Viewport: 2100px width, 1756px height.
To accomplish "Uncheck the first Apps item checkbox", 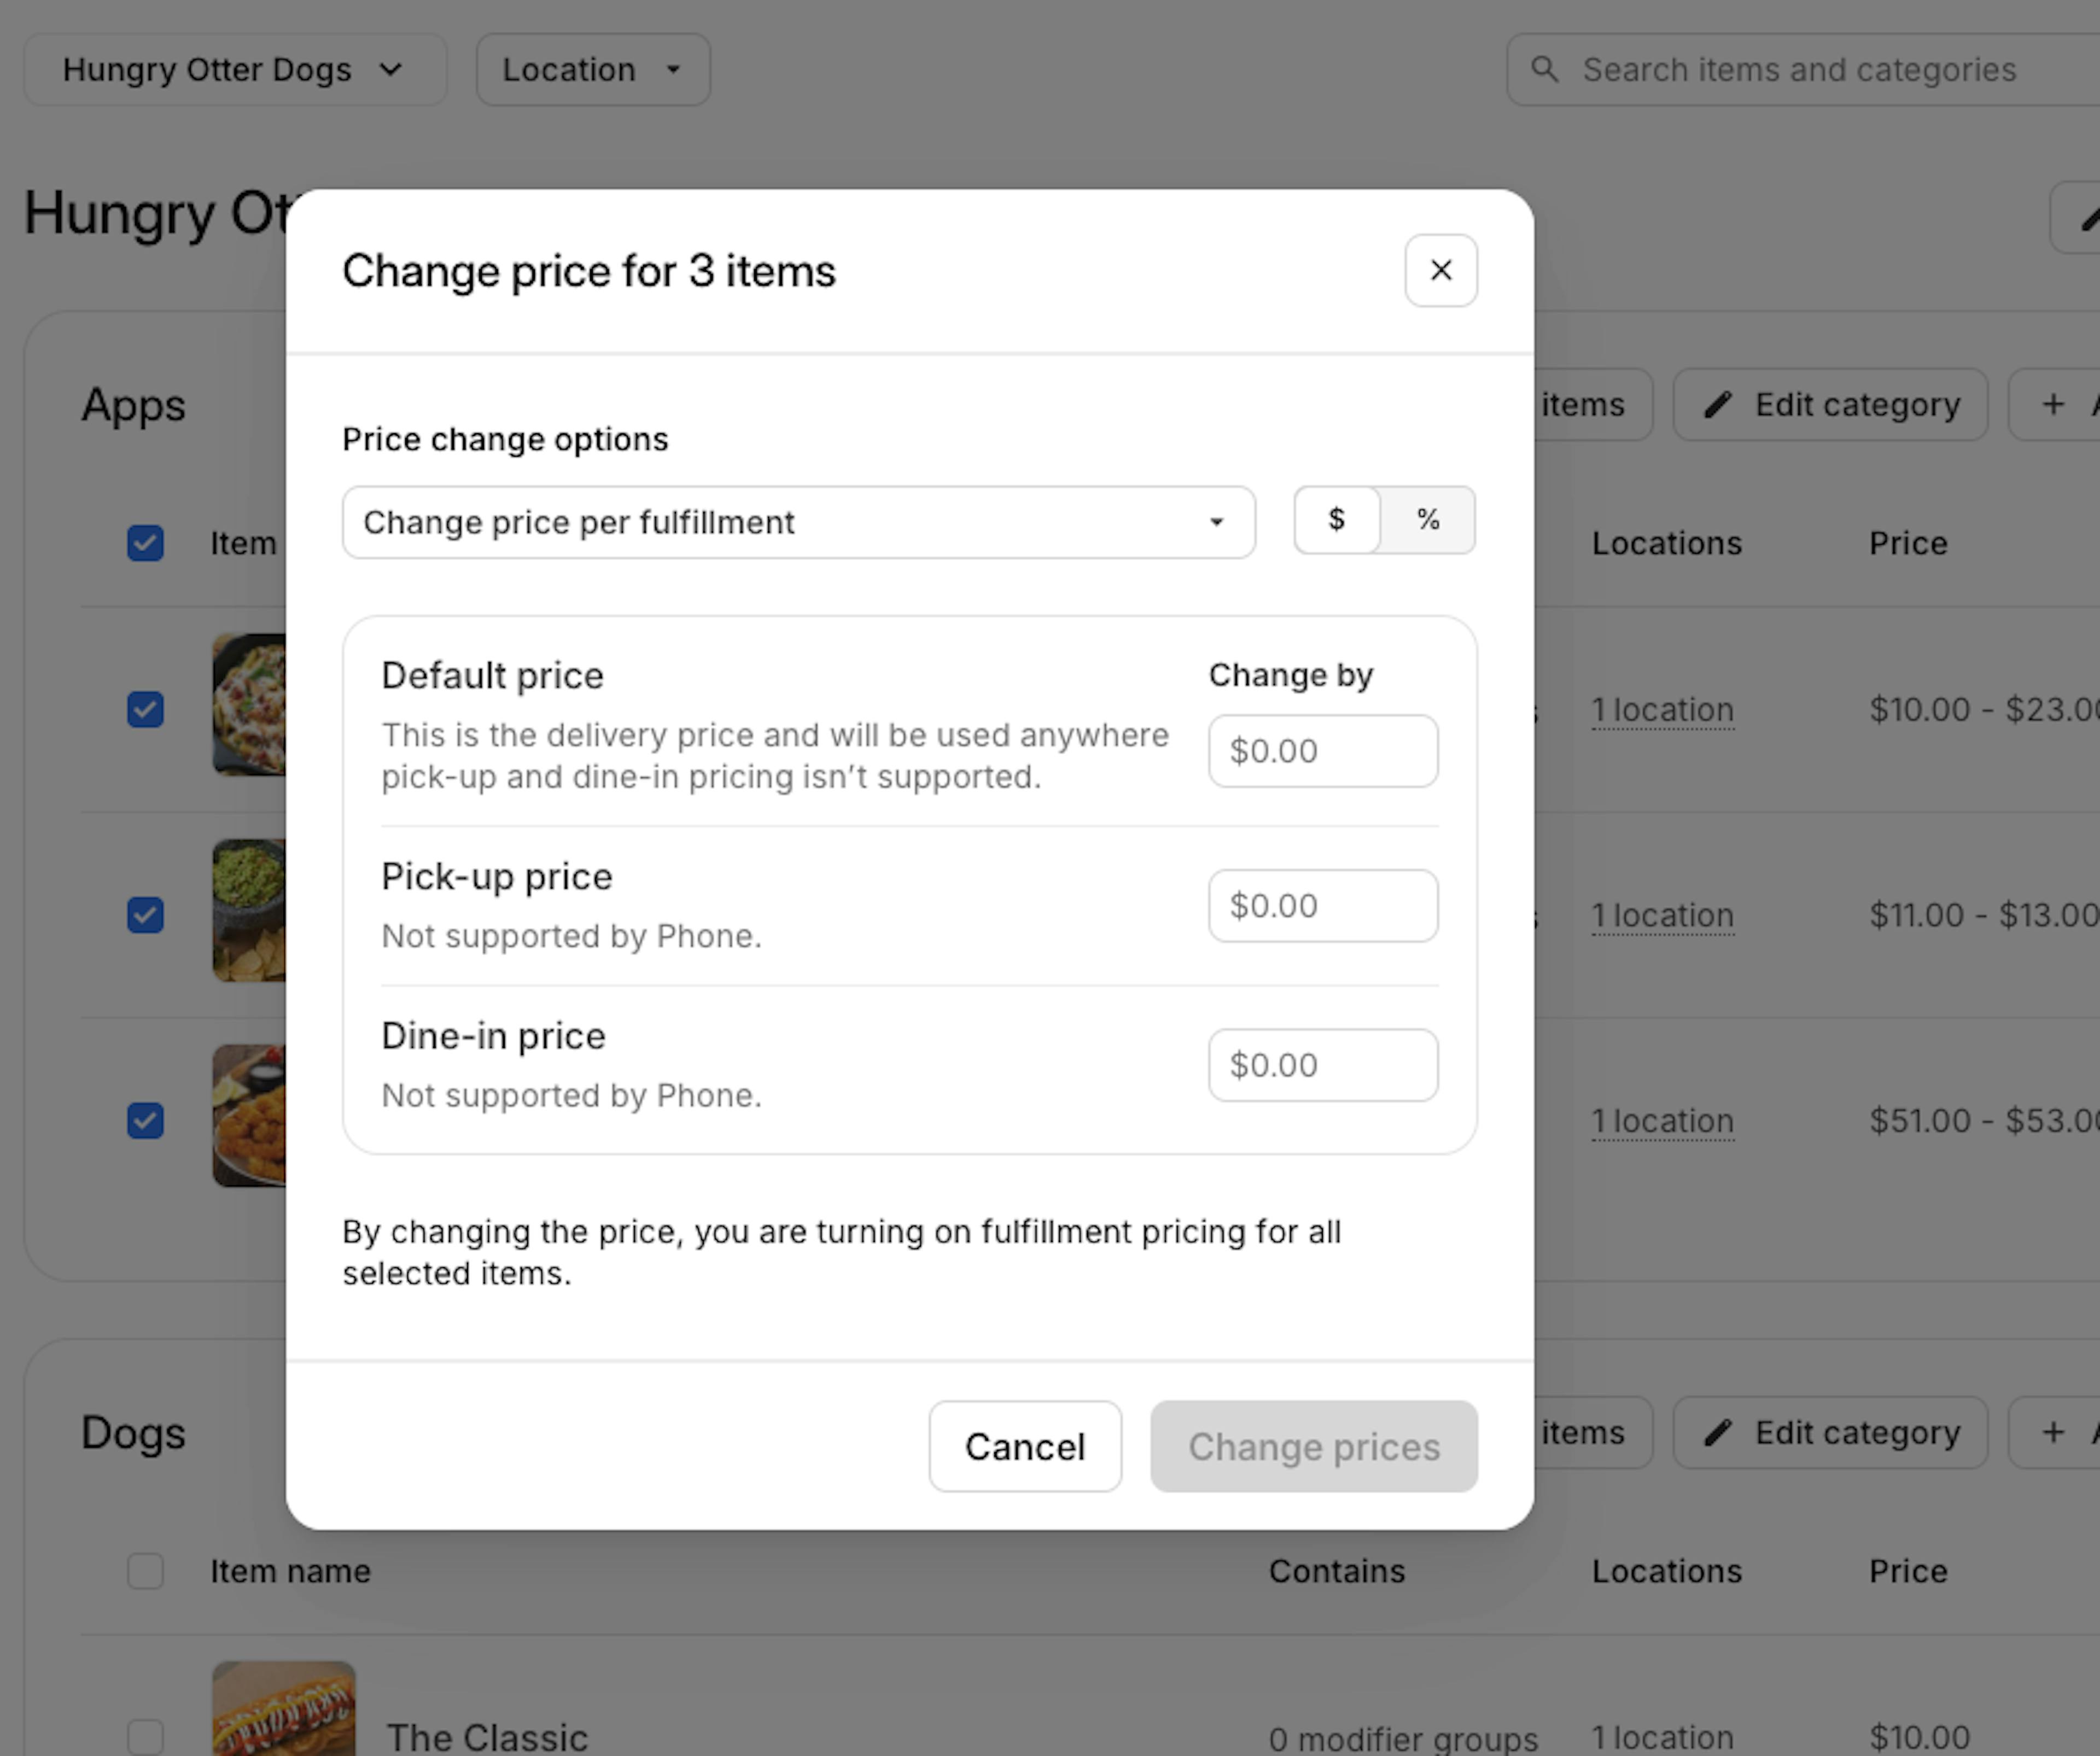I will [146, 709].
